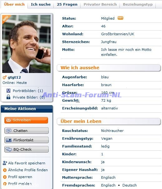The image size is (162, 189).
Task: Click the add-person icon beside Als Favorit speichern
Action: click(5, 163)
